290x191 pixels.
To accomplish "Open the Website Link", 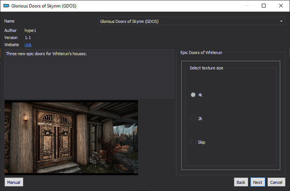I will [28, 45].
